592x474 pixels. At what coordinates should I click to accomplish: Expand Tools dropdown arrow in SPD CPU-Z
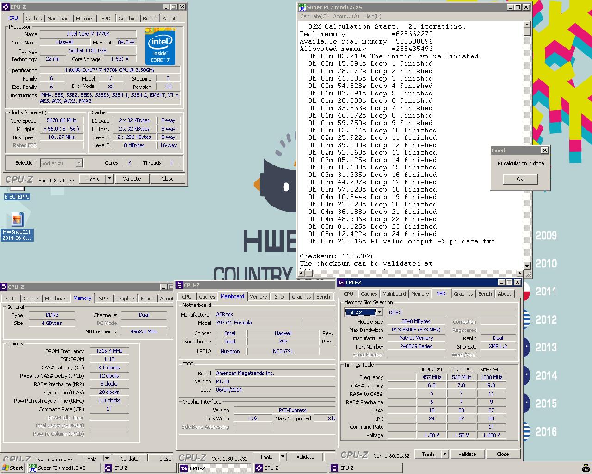(444, 454)
